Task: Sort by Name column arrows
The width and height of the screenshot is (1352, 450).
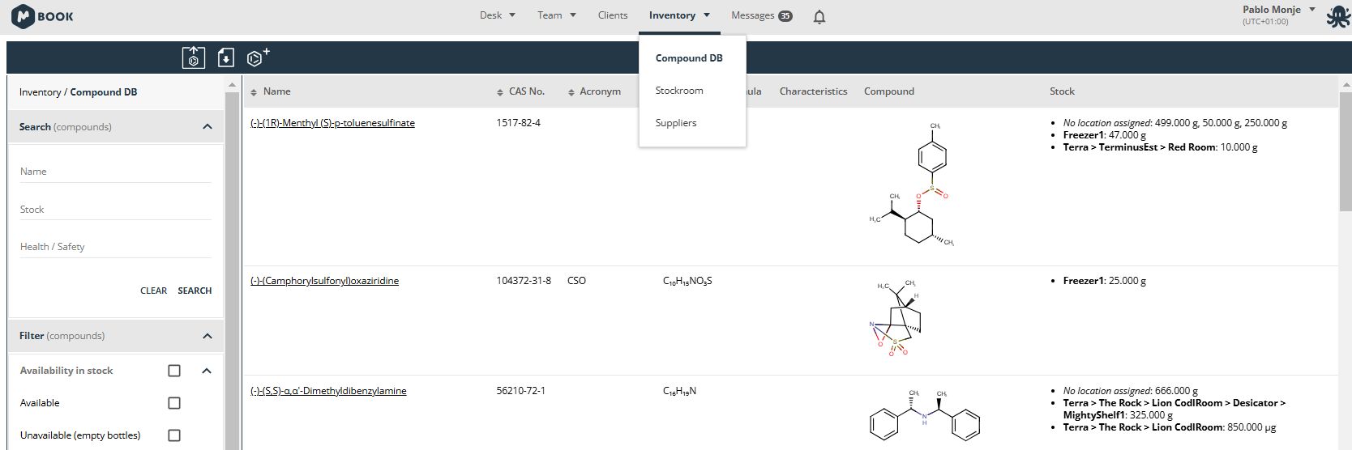Action: [x=253, y=92]
